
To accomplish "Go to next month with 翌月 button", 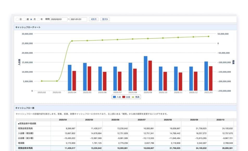I will [x=105, y=19].
